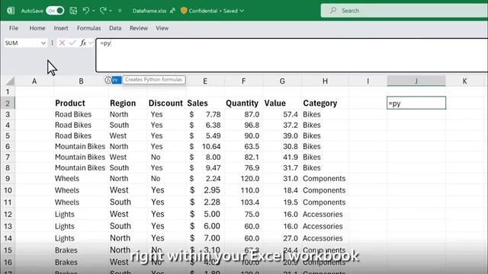
Task: Click the sales value 10.64 cell
Action: (205, 146)
